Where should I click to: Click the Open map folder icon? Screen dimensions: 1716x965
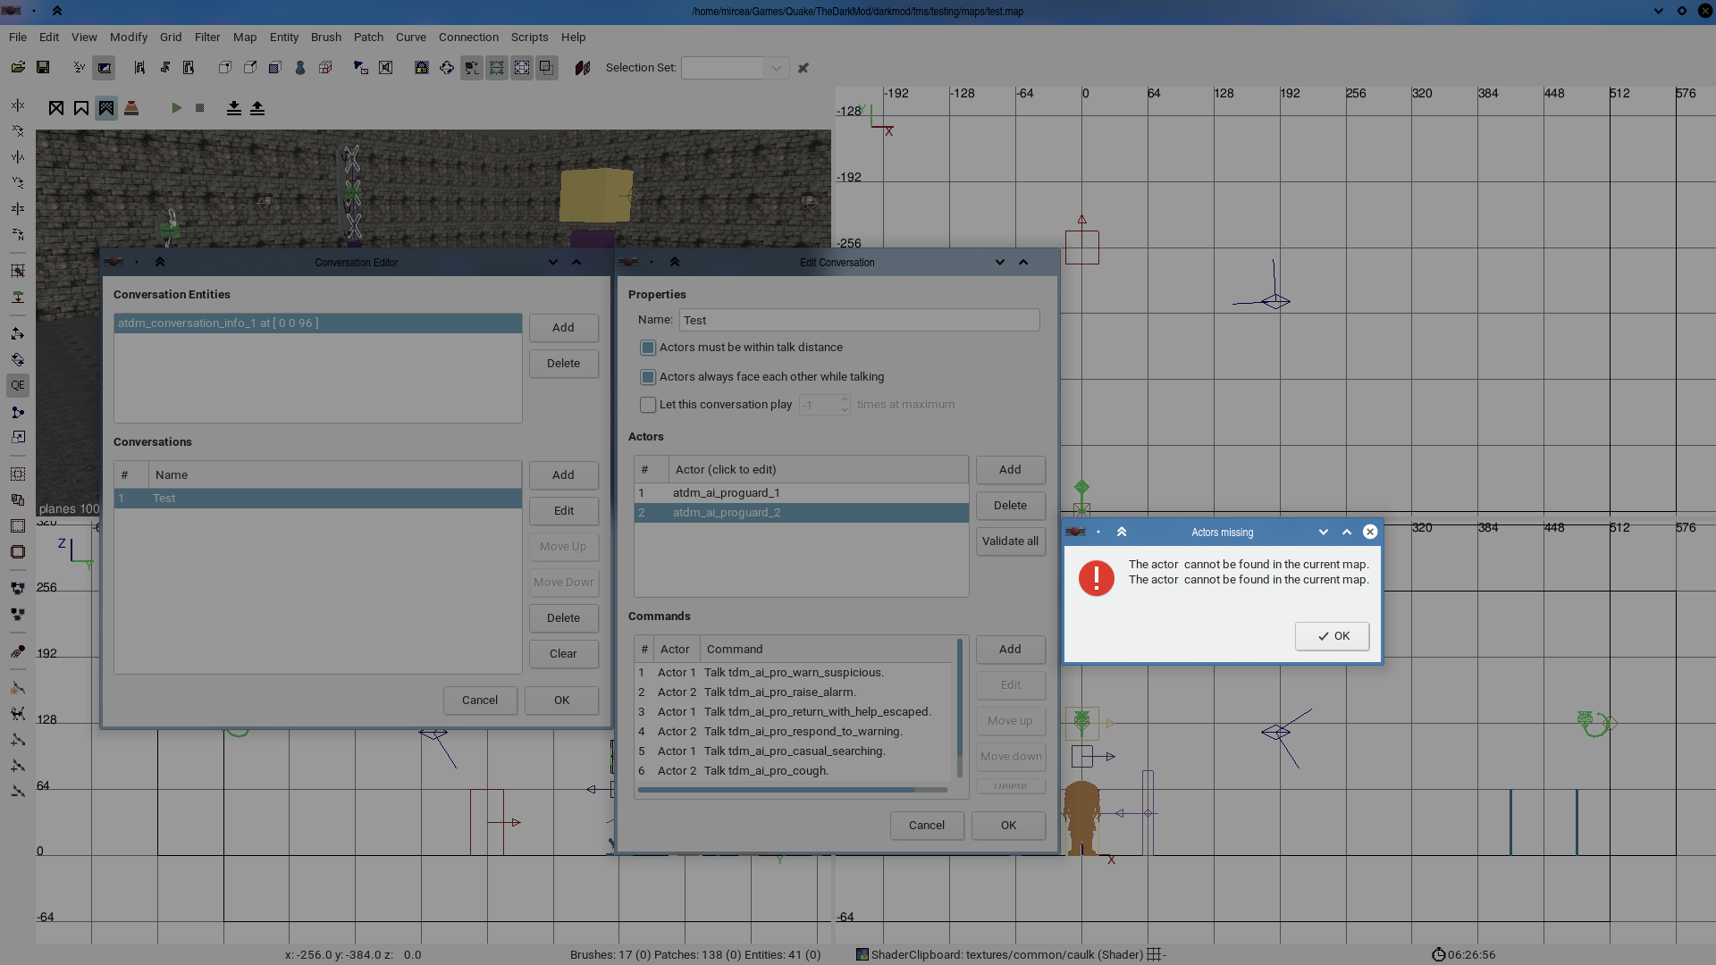tap(18, 68)
